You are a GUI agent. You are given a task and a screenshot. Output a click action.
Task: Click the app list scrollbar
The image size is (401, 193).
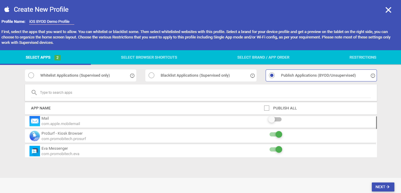(376, 122)
